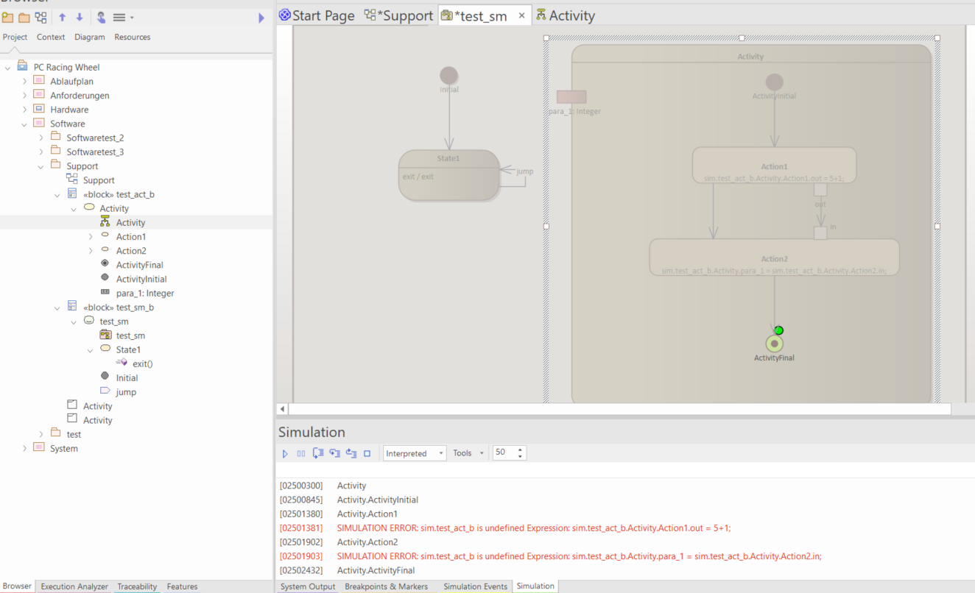This screenshot has height=593, width=975.
Task: Expand the Ablaufplan package
Action: point(24,82)
